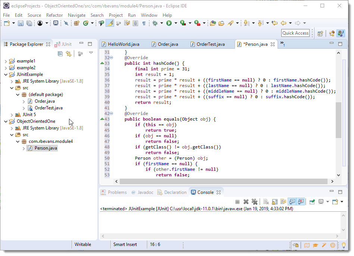Show hidden editor tabs list chevron
The height and width of the screenshot is (256, 354).
(x=282, y=44)
